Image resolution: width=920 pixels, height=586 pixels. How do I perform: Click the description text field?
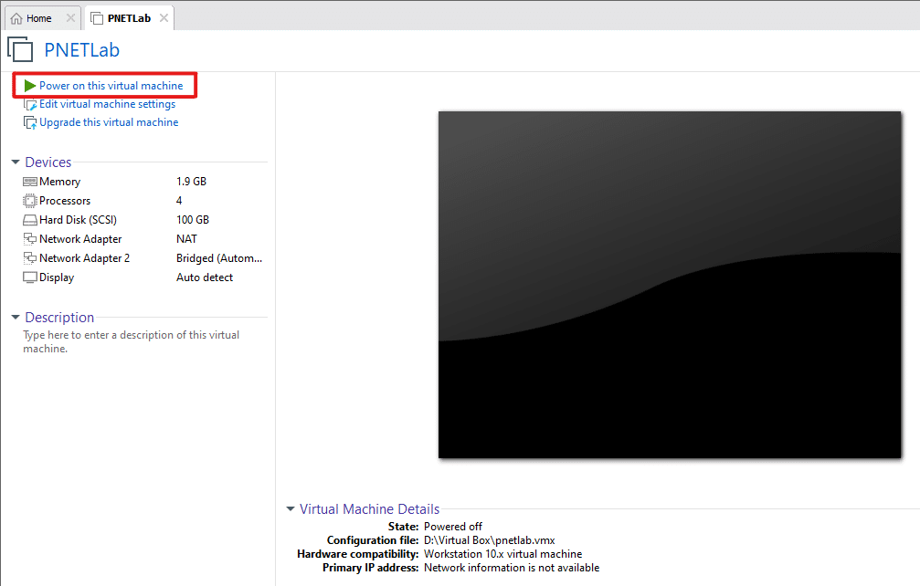click(131, 341)
